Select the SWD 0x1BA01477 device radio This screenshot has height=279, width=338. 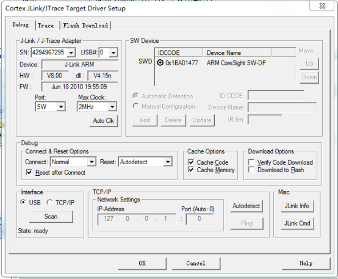click(160, 63)
